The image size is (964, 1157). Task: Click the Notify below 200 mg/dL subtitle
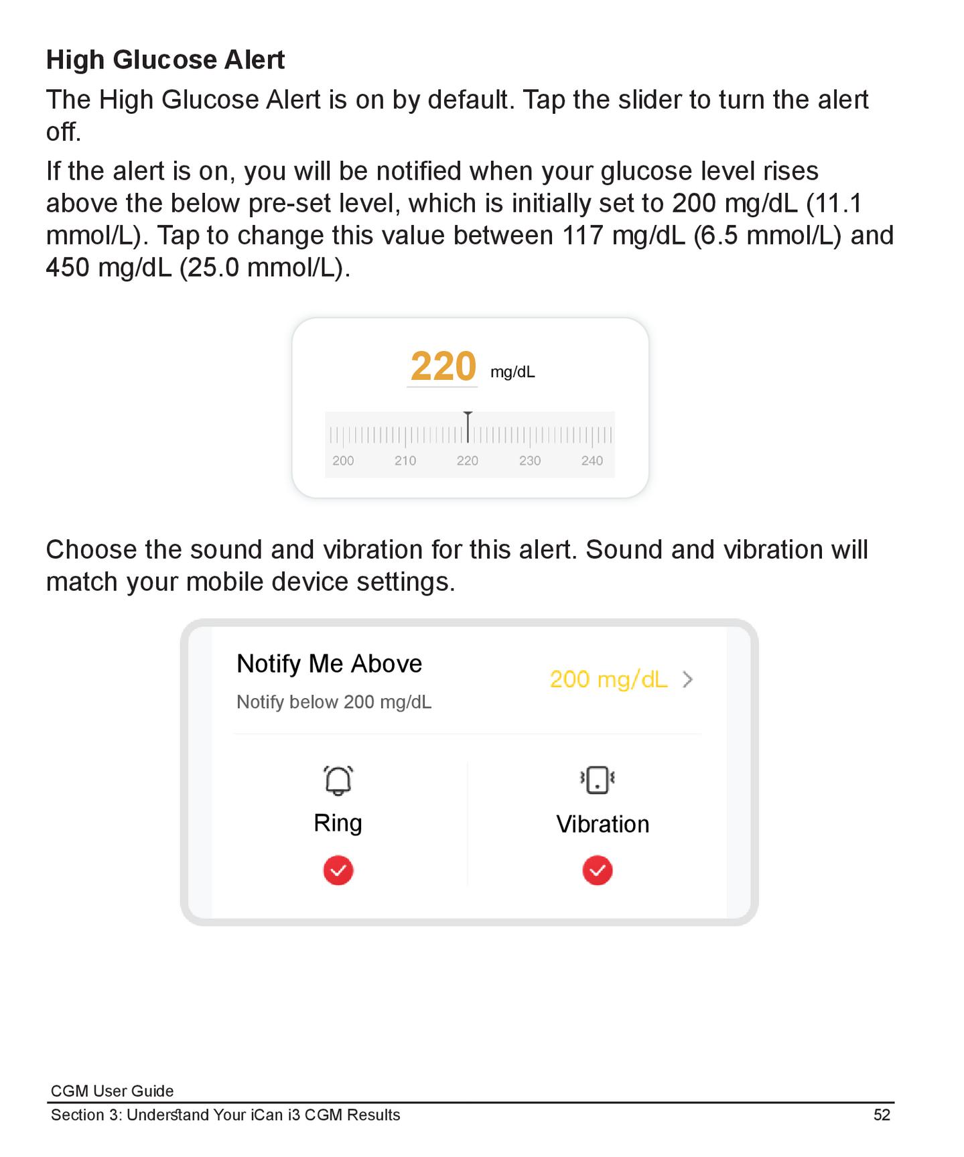point(334,702)
